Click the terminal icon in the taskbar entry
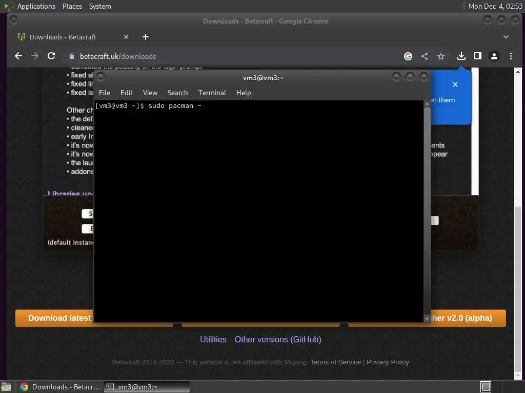Screen dimensions: 525x393 pos(110,387)
